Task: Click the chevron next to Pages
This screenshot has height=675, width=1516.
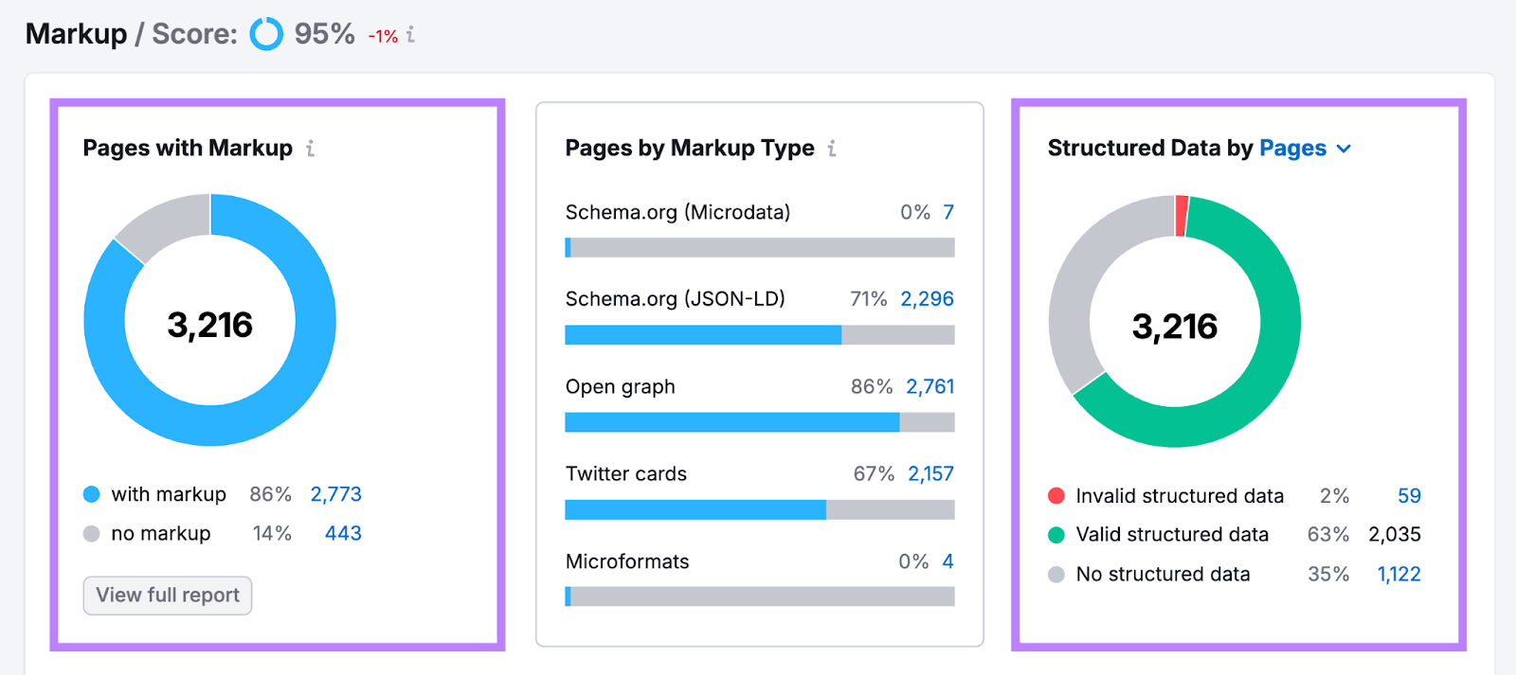Action: (x=1344, y=150)
